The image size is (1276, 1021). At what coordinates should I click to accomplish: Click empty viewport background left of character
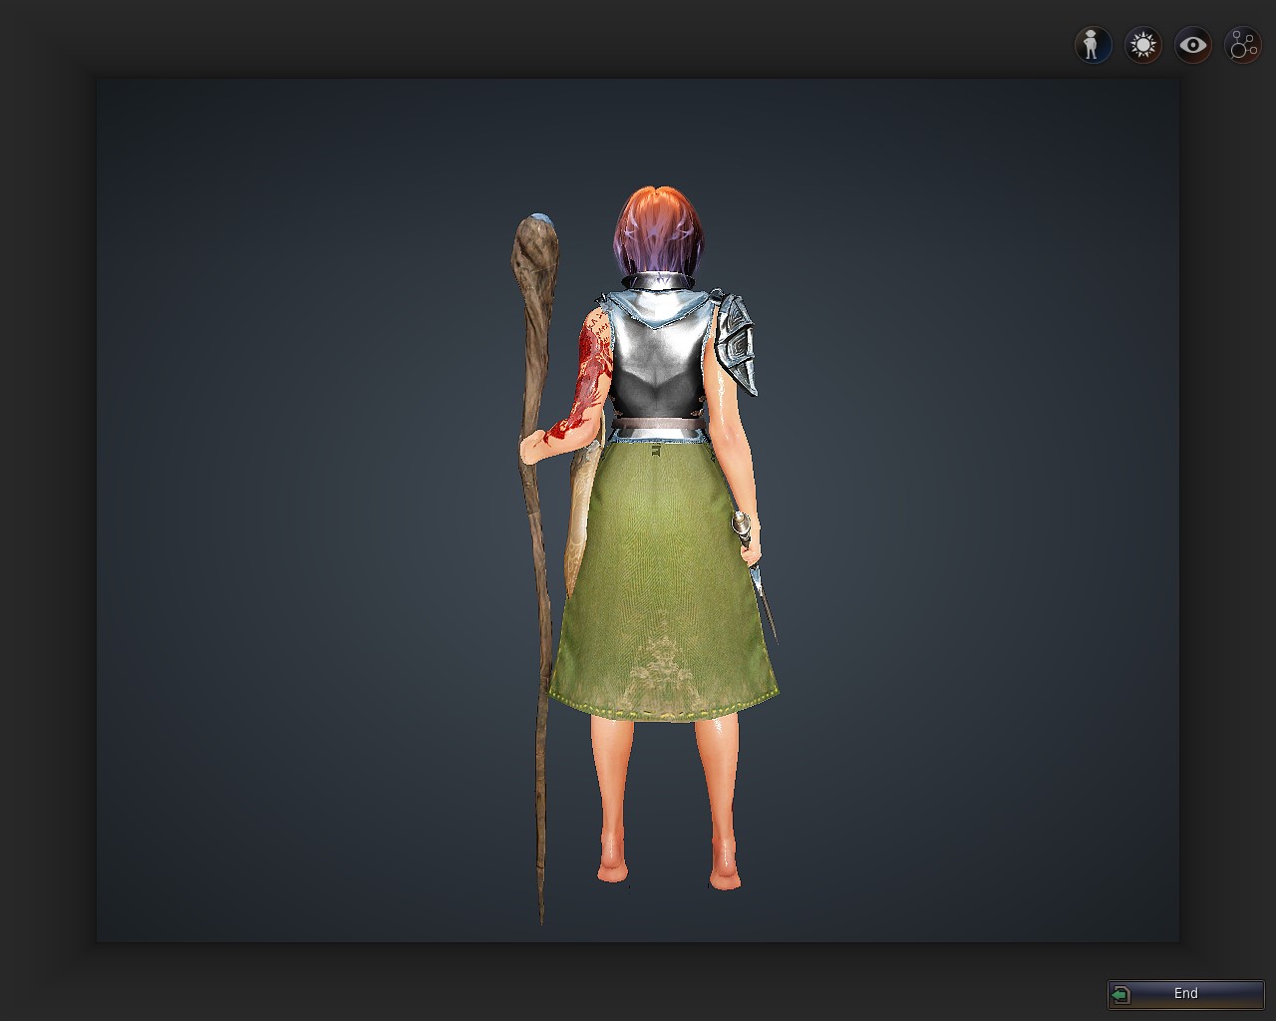(299, 499)
